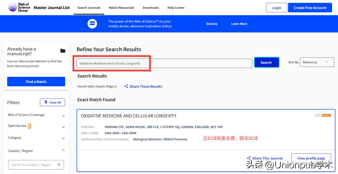Click the blue Search button
Viewport: 338px width, 174px height.
267,62
